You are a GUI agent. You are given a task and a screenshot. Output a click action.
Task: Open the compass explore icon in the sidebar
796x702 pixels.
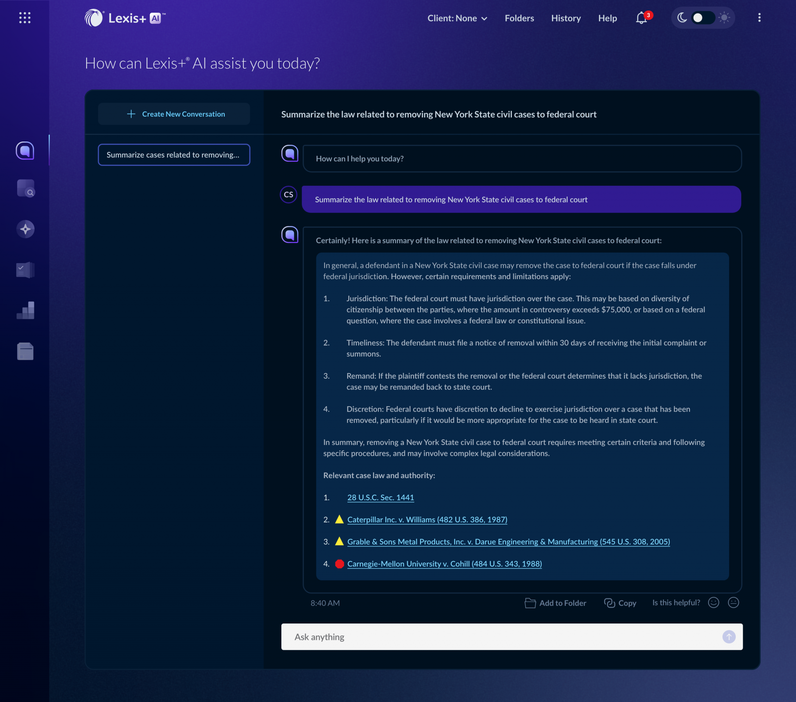click(x=25, y=229)
